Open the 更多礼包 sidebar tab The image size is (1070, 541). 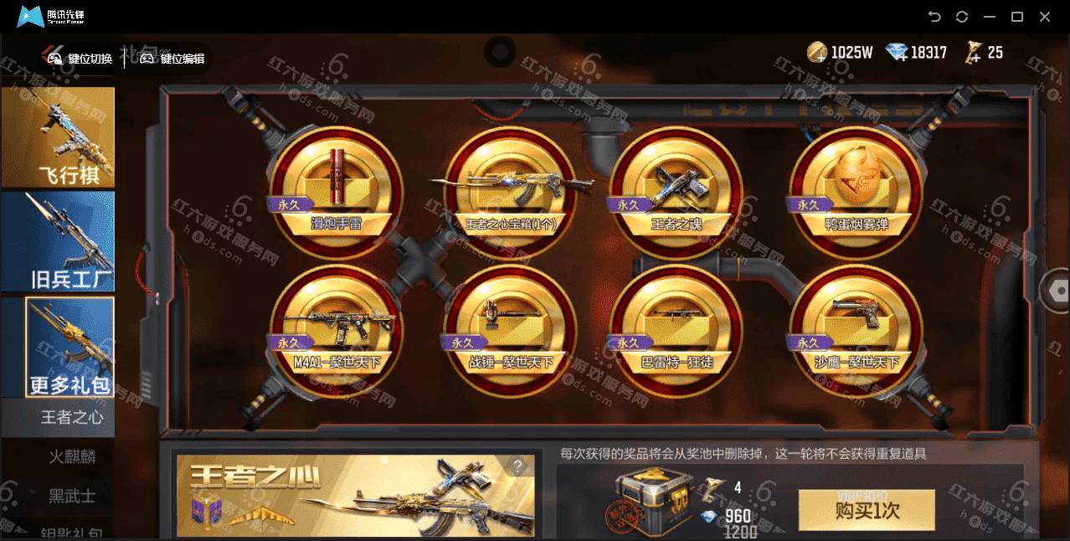click(x=58, y=347)
